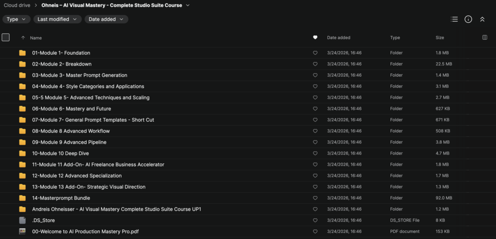Sort by the Name column header

coord(36,38)
